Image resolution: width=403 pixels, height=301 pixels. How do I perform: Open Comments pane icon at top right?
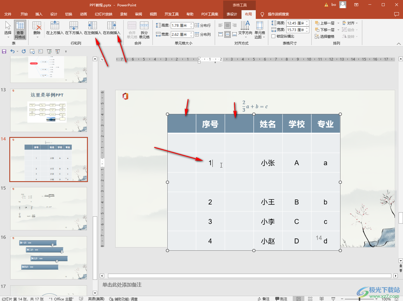click(x=396, y=14)
